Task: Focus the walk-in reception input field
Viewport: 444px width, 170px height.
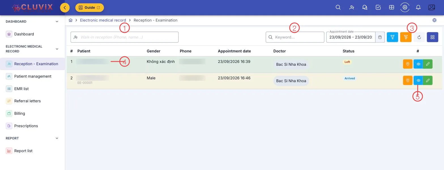Action: (x=125, y=37)
